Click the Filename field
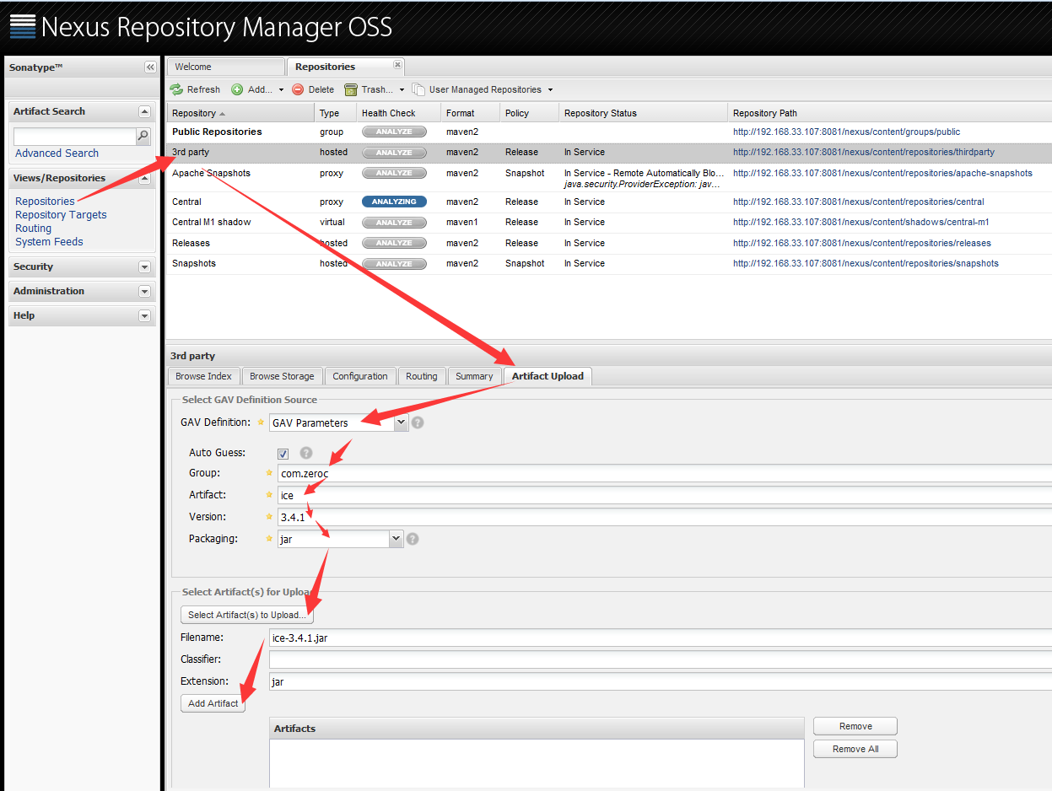The image size is (1052, 791). [661, 638]
